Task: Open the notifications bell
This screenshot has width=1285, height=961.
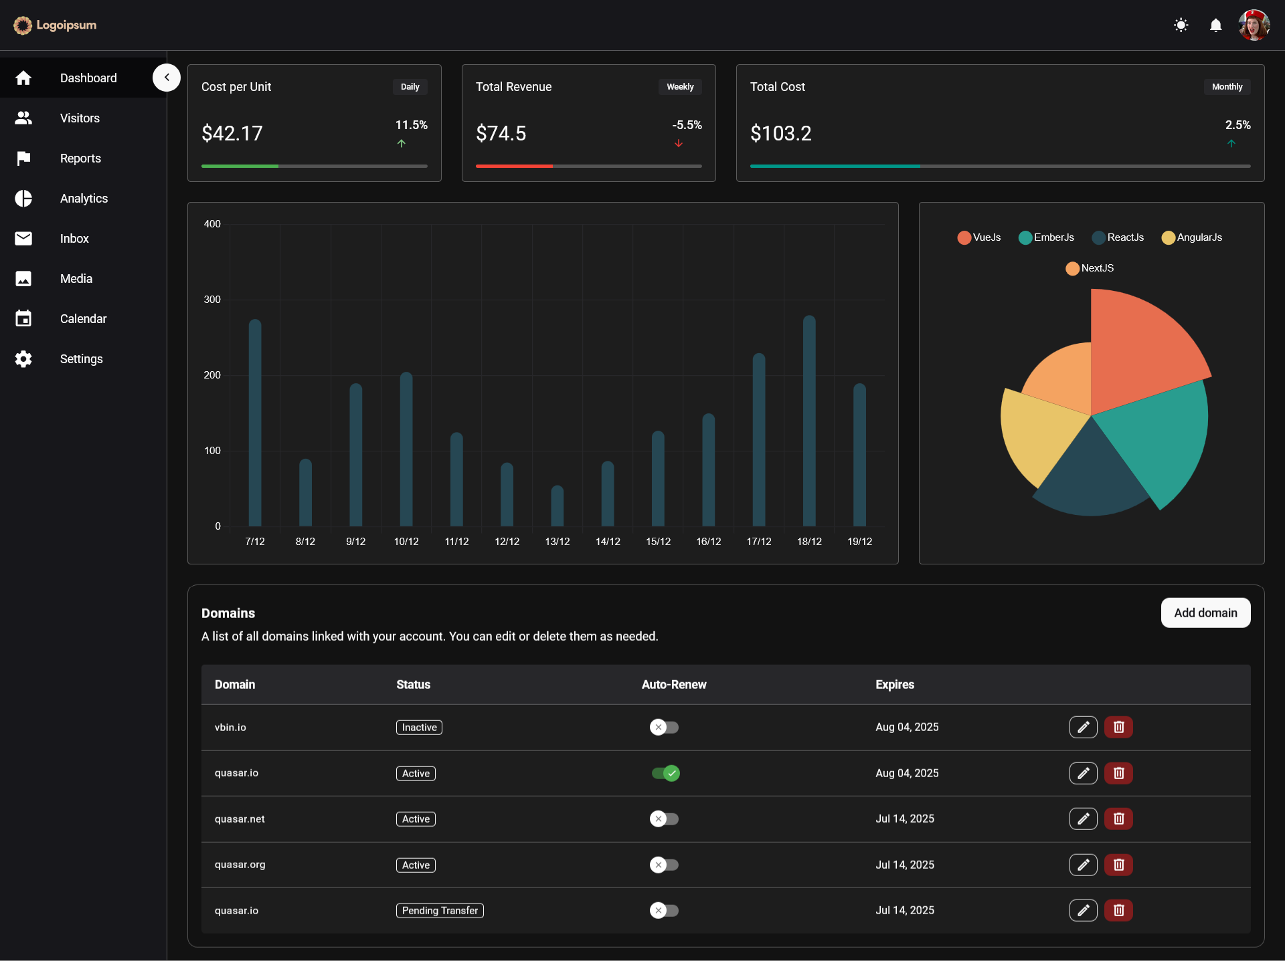Action: click(1215, 25)
